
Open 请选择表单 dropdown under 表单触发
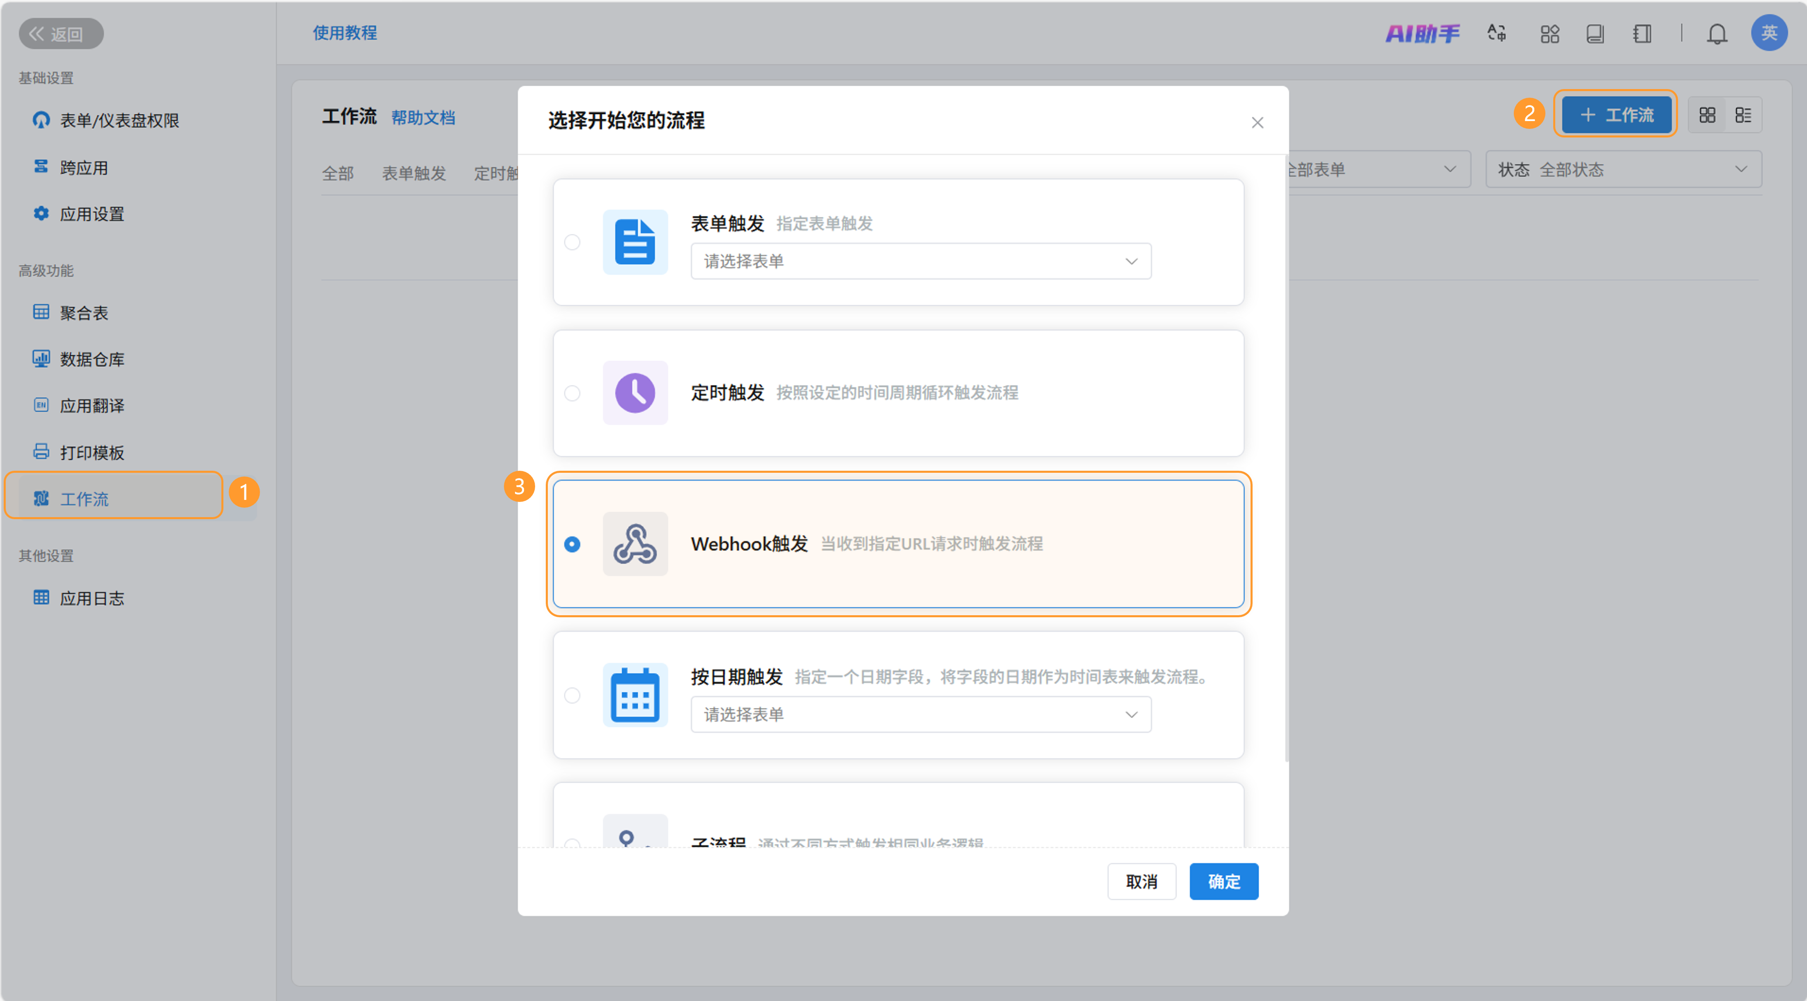920,261
